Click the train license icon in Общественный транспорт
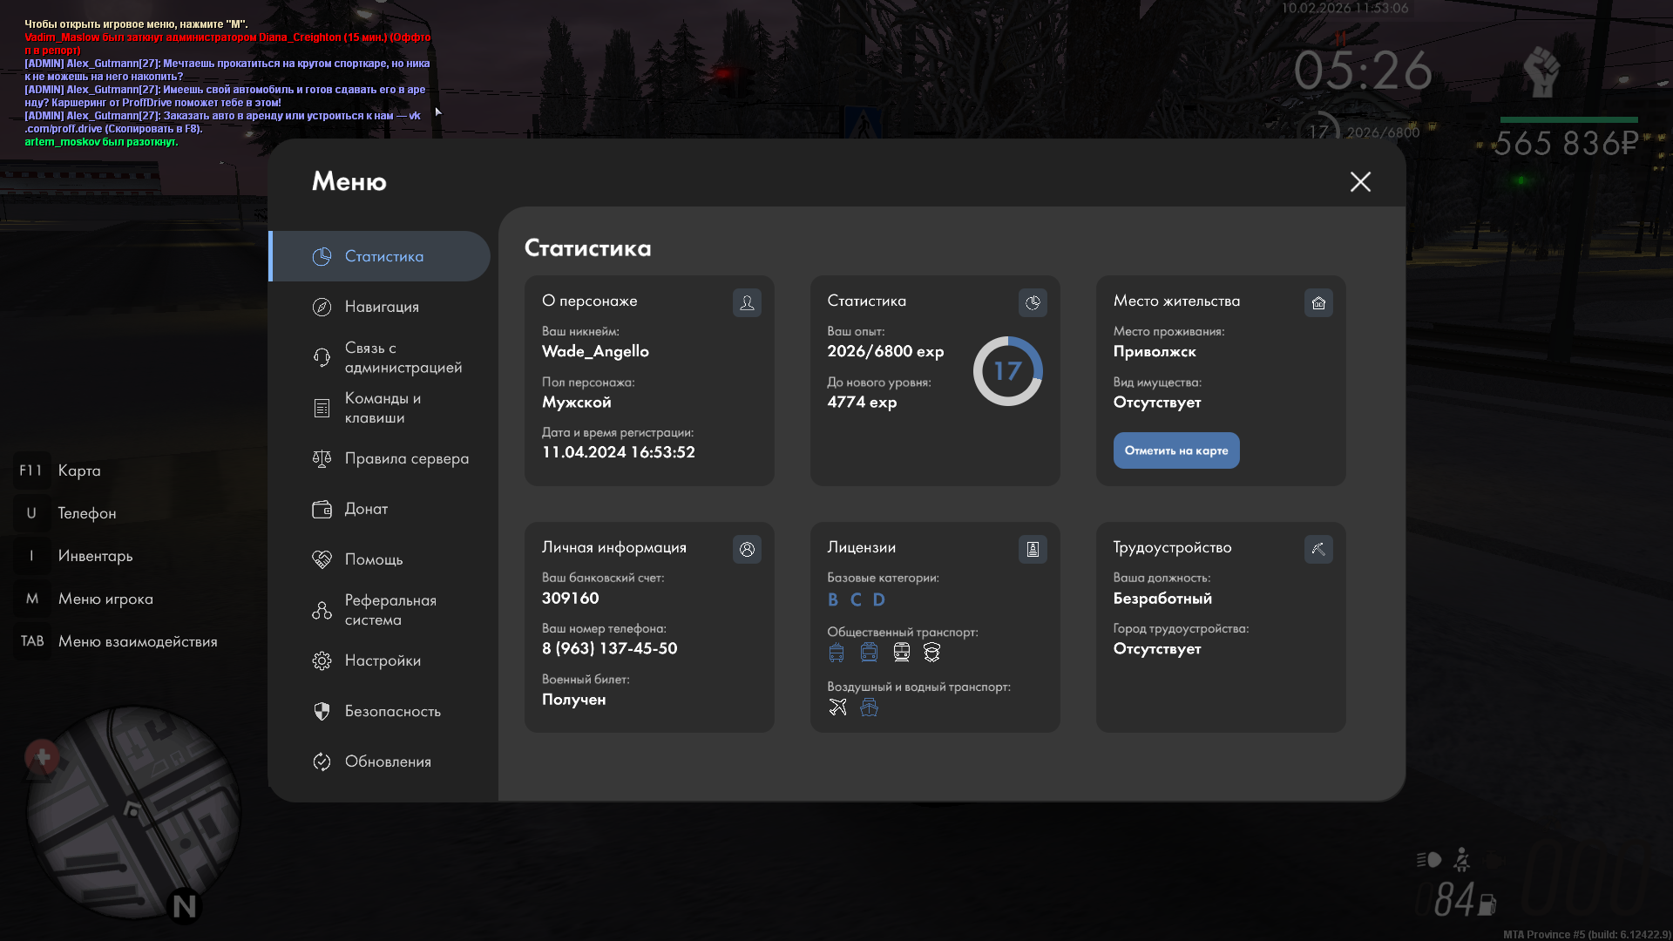The width and height of the screenshot is (1673, 941). click(x=901, y=652)
